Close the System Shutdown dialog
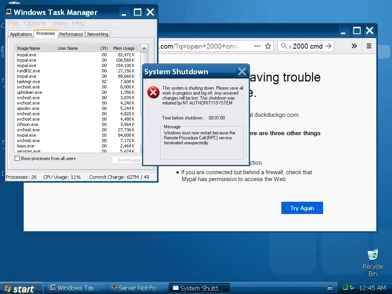 [242, 72]
